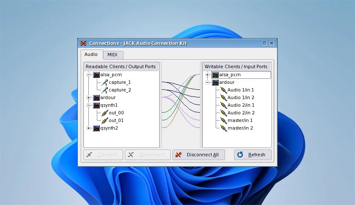Select Audio 1/in 1 input port label
Viewport: 355px width, 205px height.
(241, 90)
